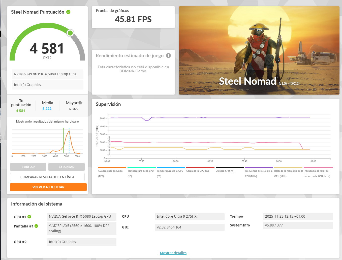Viewport: 342px width, 260px height.
Task: Click info icon next to Rendimiento estimado de juego
Action: [x=168, y=55]
